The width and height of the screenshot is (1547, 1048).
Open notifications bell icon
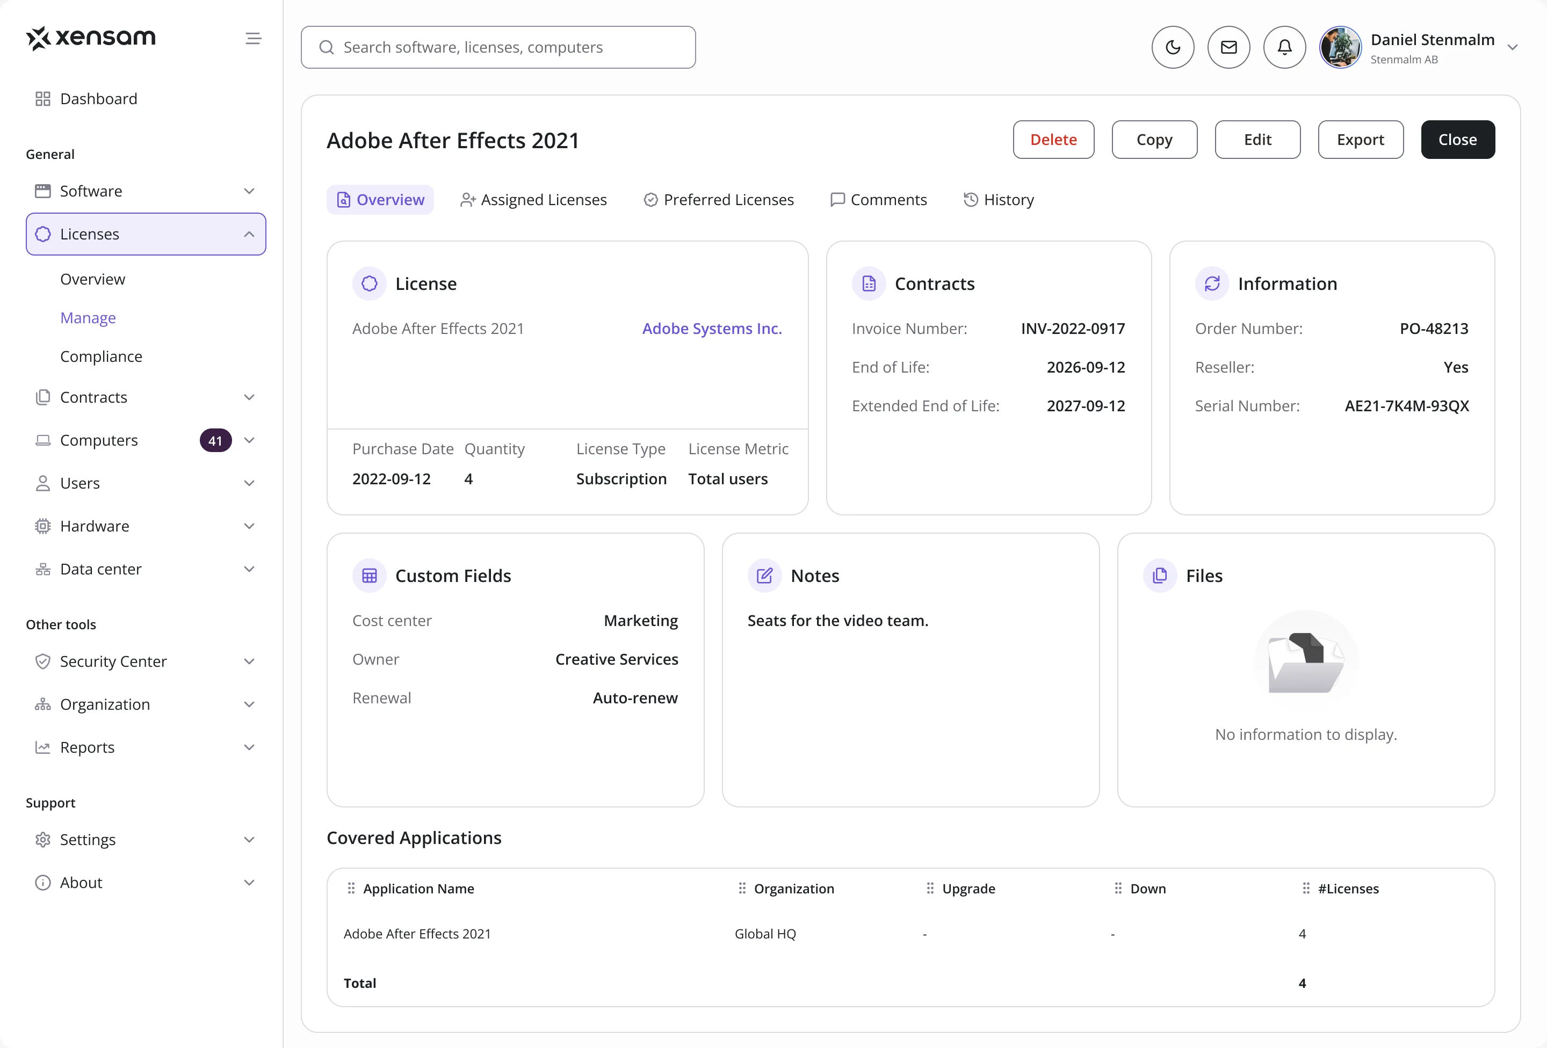pyautogui.click(x=1284, y=47)
